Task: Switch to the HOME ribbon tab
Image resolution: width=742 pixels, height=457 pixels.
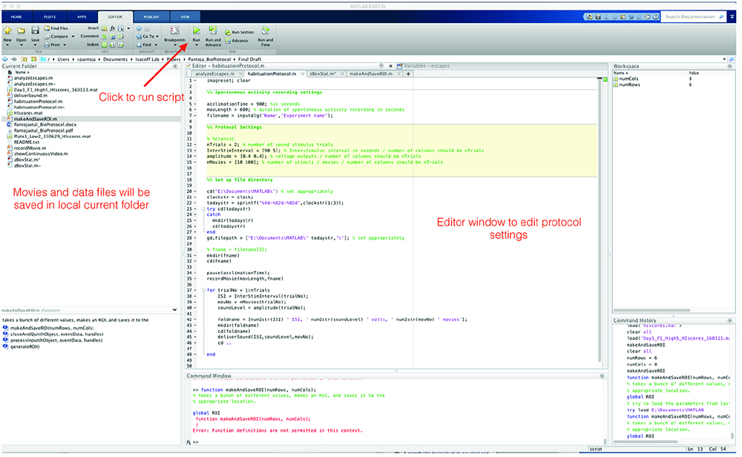Action: click(x=16, y=17)
